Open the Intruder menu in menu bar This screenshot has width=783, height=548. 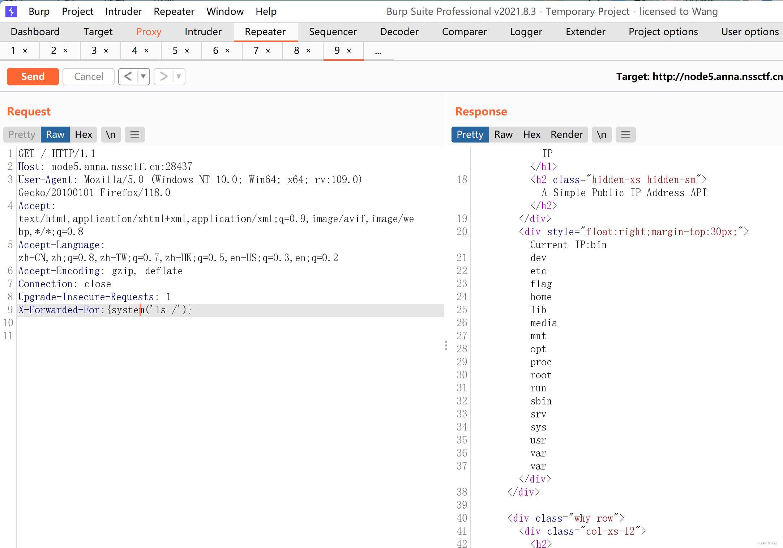click(123, 12)
